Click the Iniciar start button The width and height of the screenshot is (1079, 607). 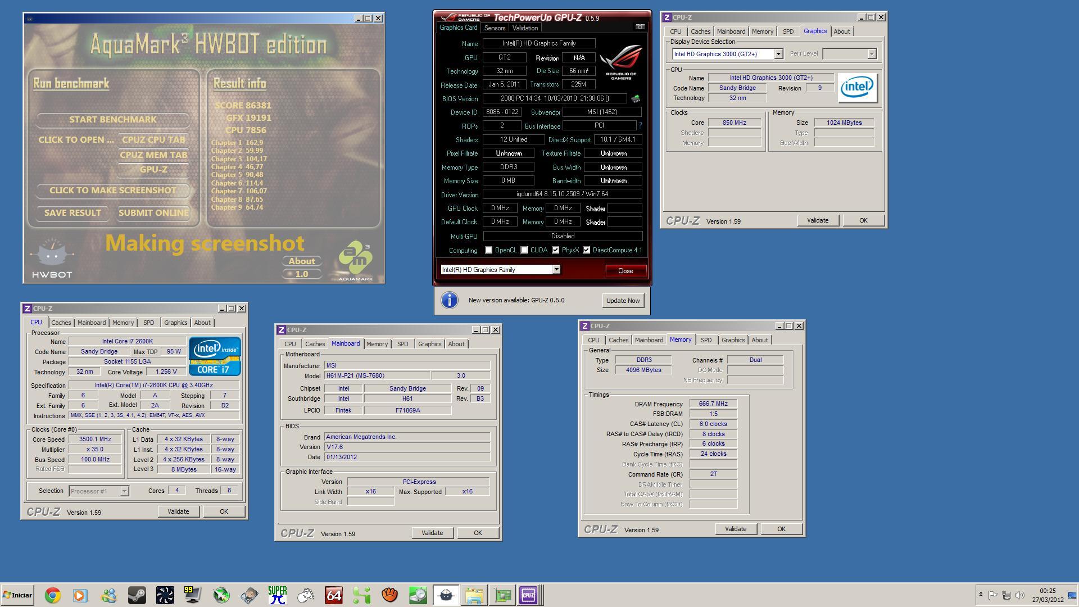tap(17, 595)
